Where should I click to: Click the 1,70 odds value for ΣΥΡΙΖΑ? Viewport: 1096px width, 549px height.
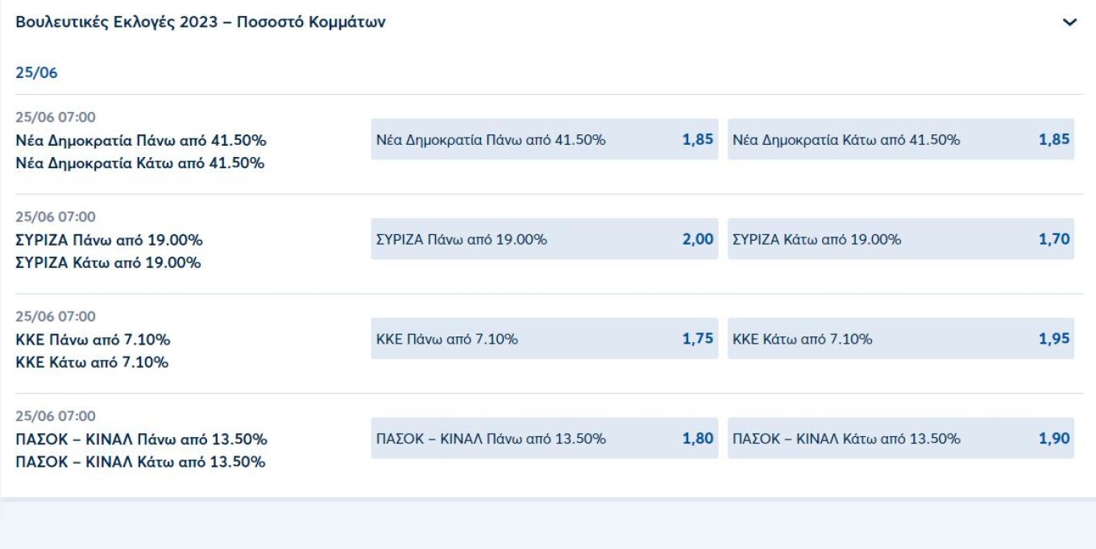pos(1054,240)
